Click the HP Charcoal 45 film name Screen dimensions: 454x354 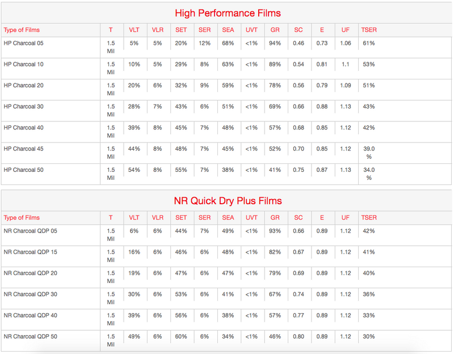[23, 148]
